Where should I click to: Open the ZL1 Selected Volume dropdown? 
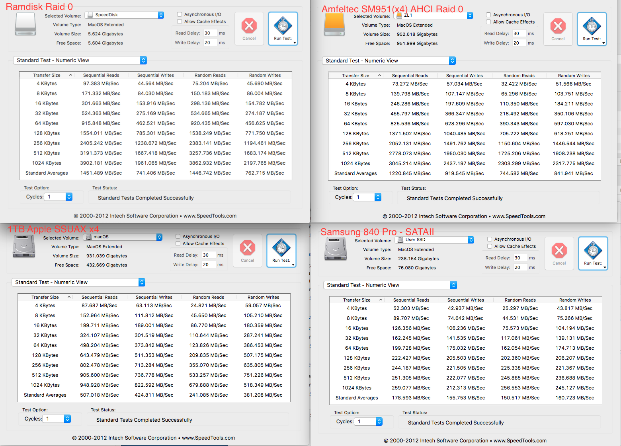pyautogui.click(x=433, y=16)
